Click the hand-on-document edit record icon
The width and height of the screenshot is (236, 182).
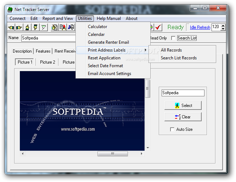(55, 27)
